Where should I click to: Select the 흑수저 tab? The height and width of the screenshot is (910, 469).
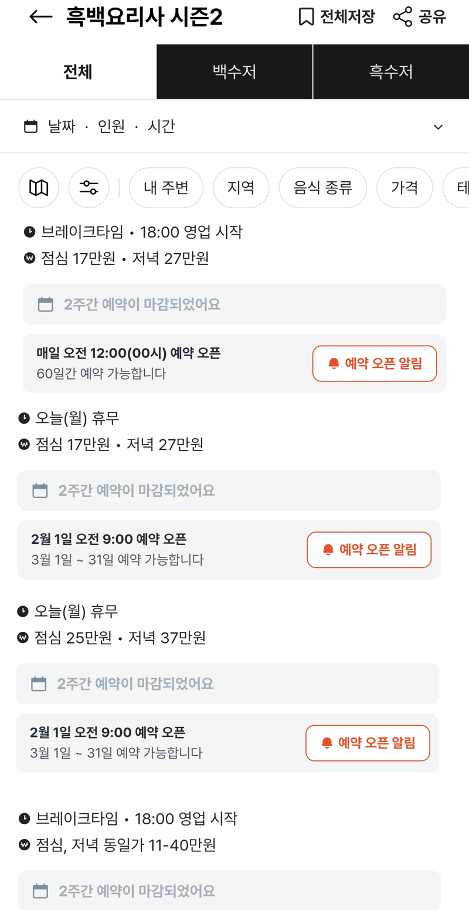coord(391,72)
